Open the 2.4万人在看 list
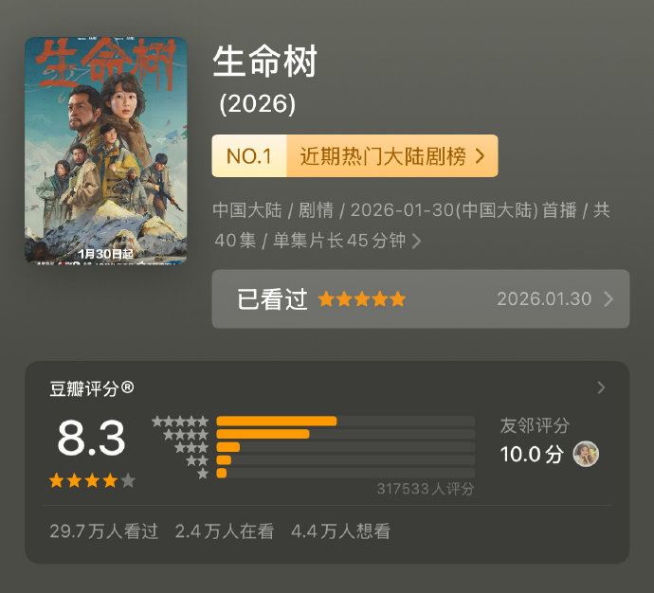The image size is (654, 593). click(224, 531)
